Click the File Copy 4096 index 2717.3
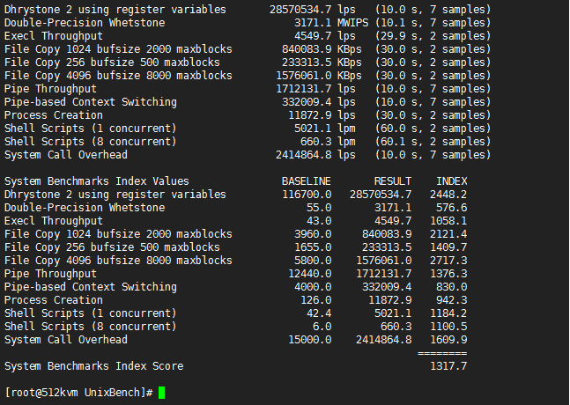Screen dimensions: 570x405 448,261
